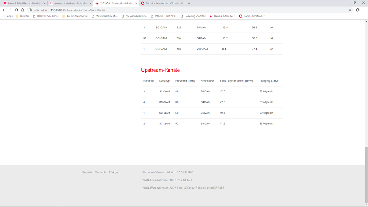The image size is (368, 207).
Task: Open the browser home page
Action: click(x=22, y=10)
